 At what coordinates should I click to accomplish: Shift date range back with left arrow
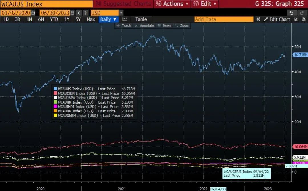coord(79,13)
